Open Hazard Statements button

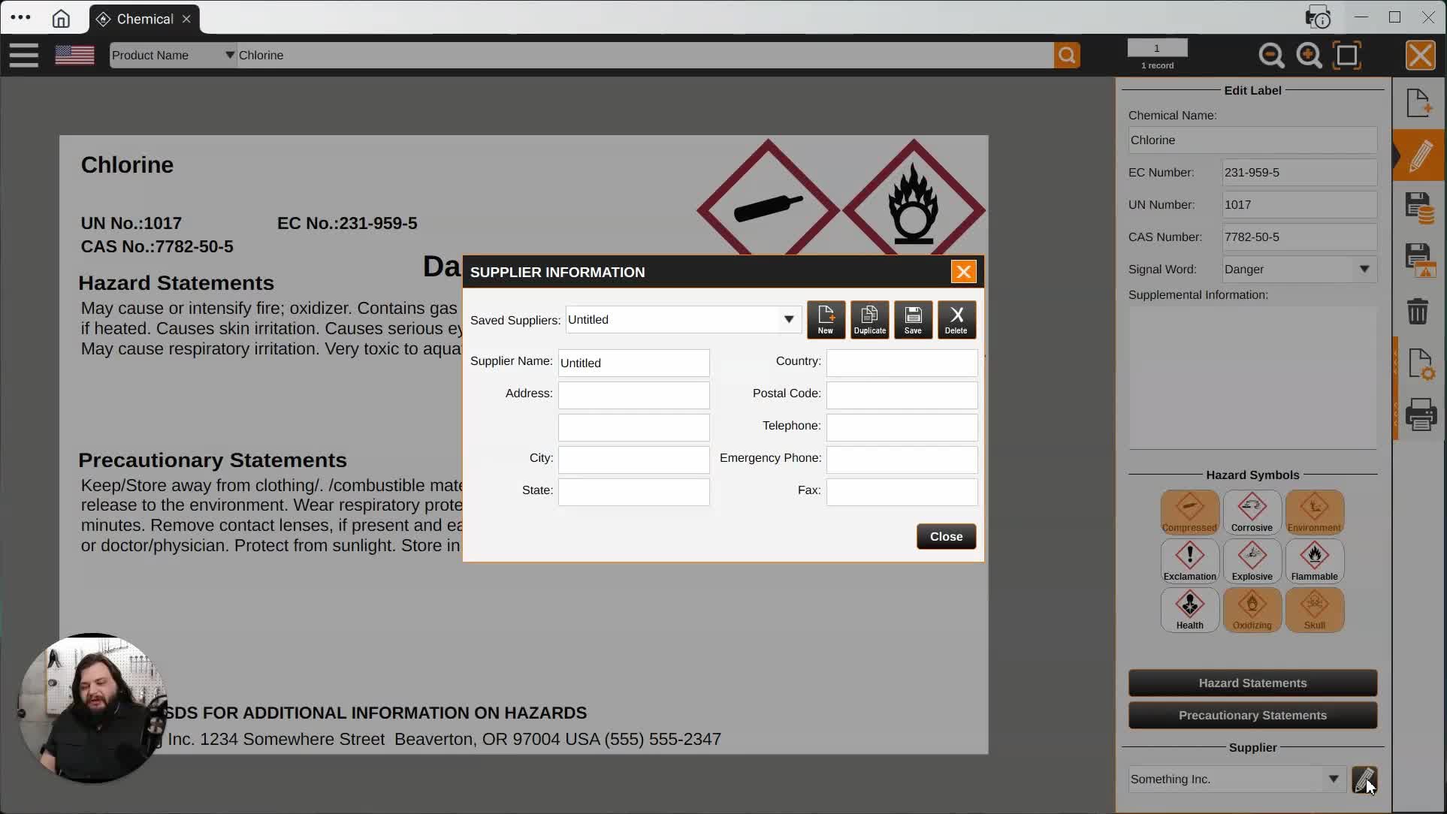click(x=1252, y=683)
